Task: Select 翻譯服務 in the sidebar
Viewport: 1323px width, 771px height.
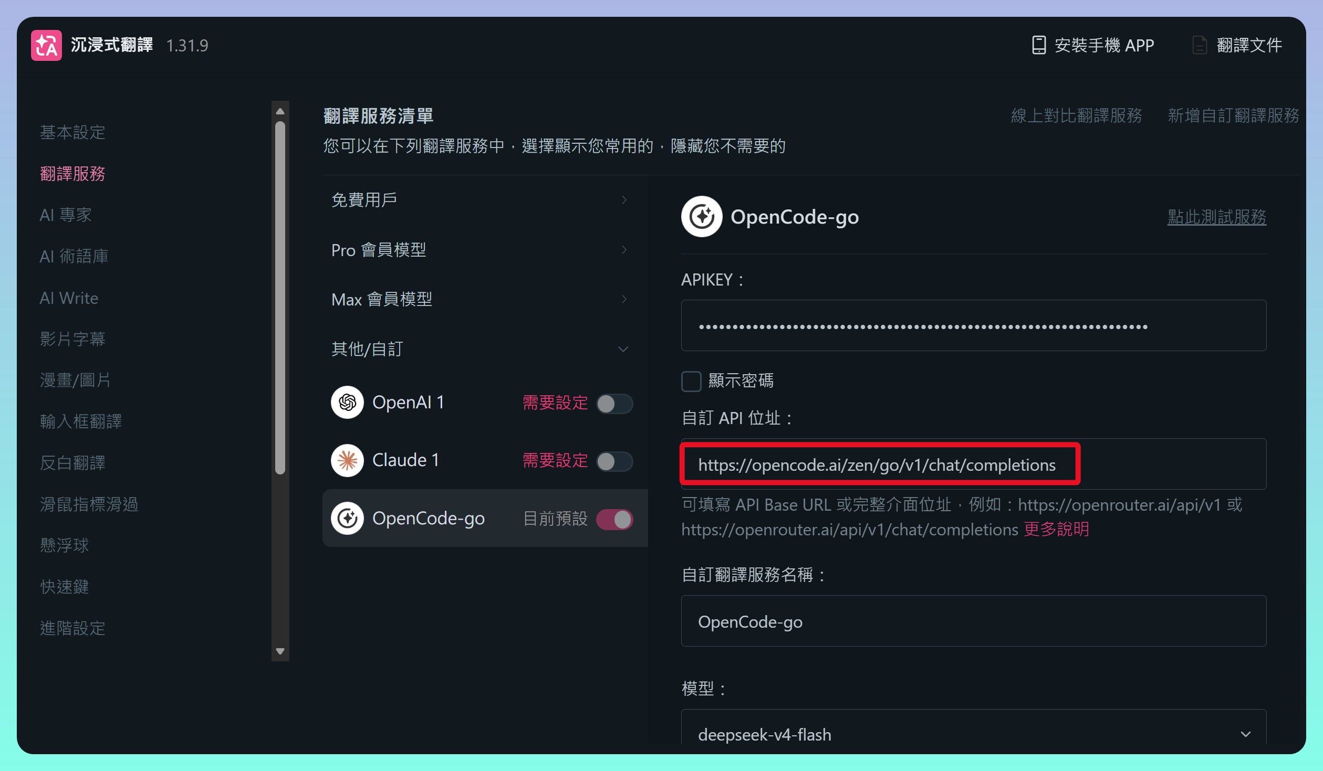Action: tap(72, 173)
